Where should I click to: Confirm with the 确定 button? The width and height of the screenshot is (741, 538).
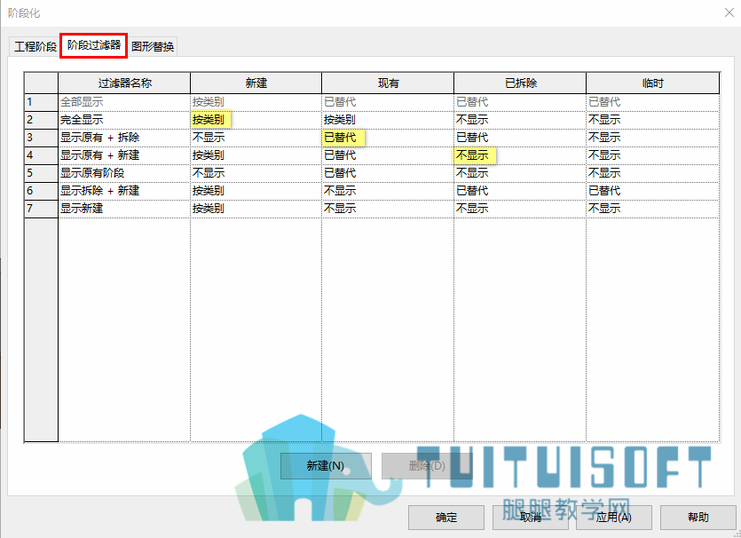446,518
